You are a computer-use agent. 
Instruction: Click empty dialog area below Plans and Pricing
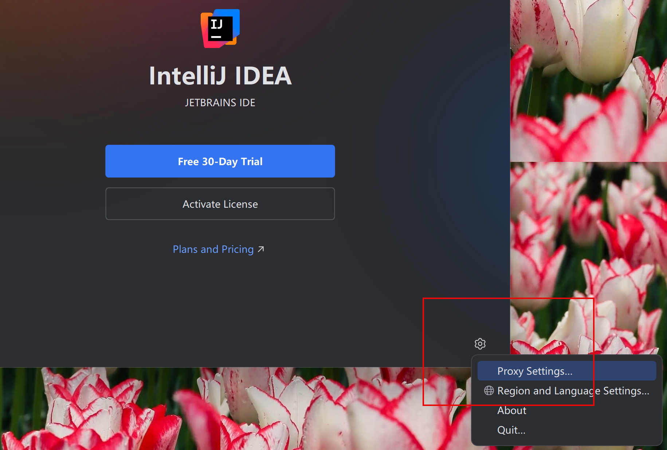click(220, 309)
